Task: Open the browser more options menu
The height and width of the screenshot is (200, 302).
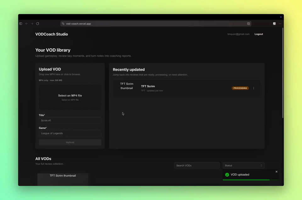Action: pyautogui.click(x=280, y=24)
